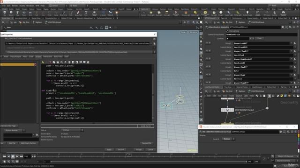Select the Font shelf tool
300x168 pixels.
86,13
